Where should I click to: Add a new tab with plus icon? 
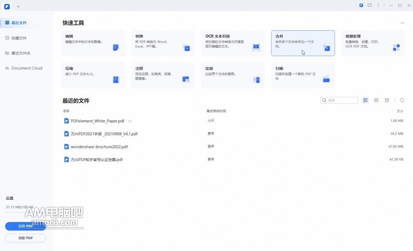pyautogui.click(x=18, y=6)
